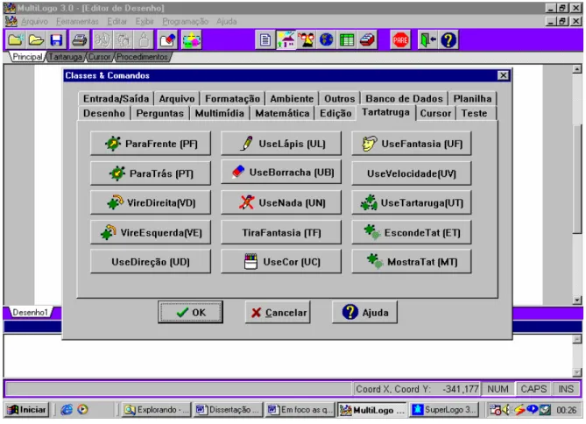Open the Exibir menu
Screen dimensions: 586x424
point(145,21)
